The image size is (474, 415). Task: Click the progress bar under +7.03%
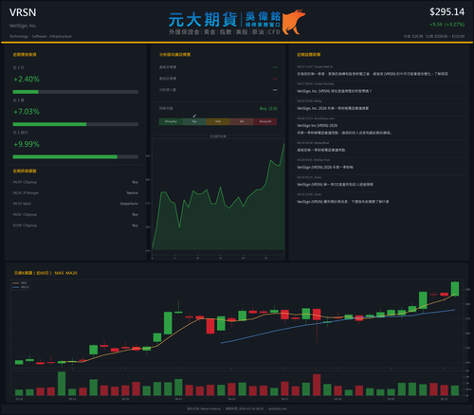tap(76, 124)
